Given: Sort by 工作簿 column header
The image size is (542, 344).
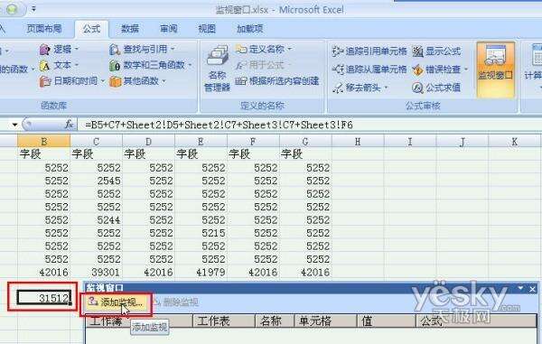Looking at the screenshot, I should (138, 321).
